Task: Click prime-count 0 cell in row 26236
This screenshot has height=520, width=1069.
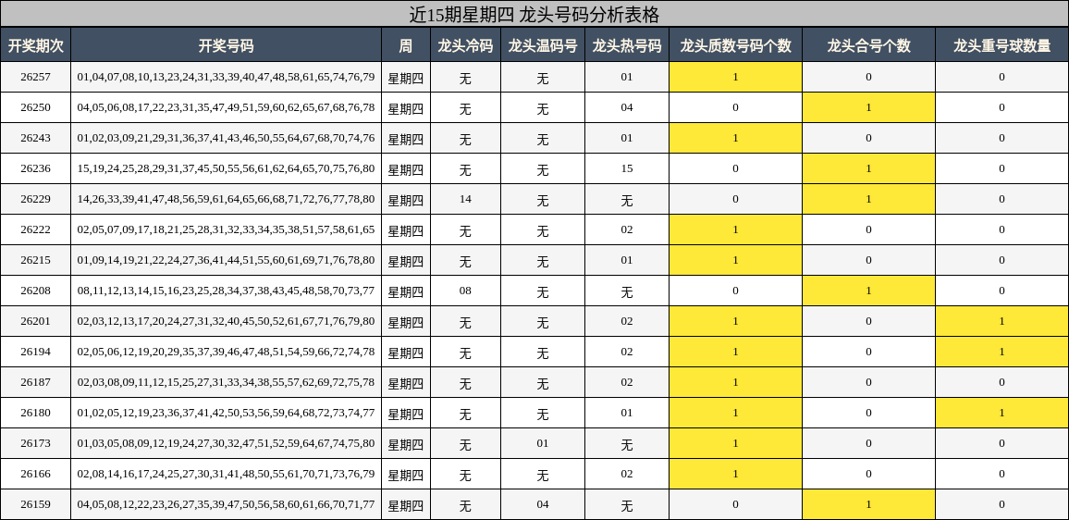Action: coord(735,168)
